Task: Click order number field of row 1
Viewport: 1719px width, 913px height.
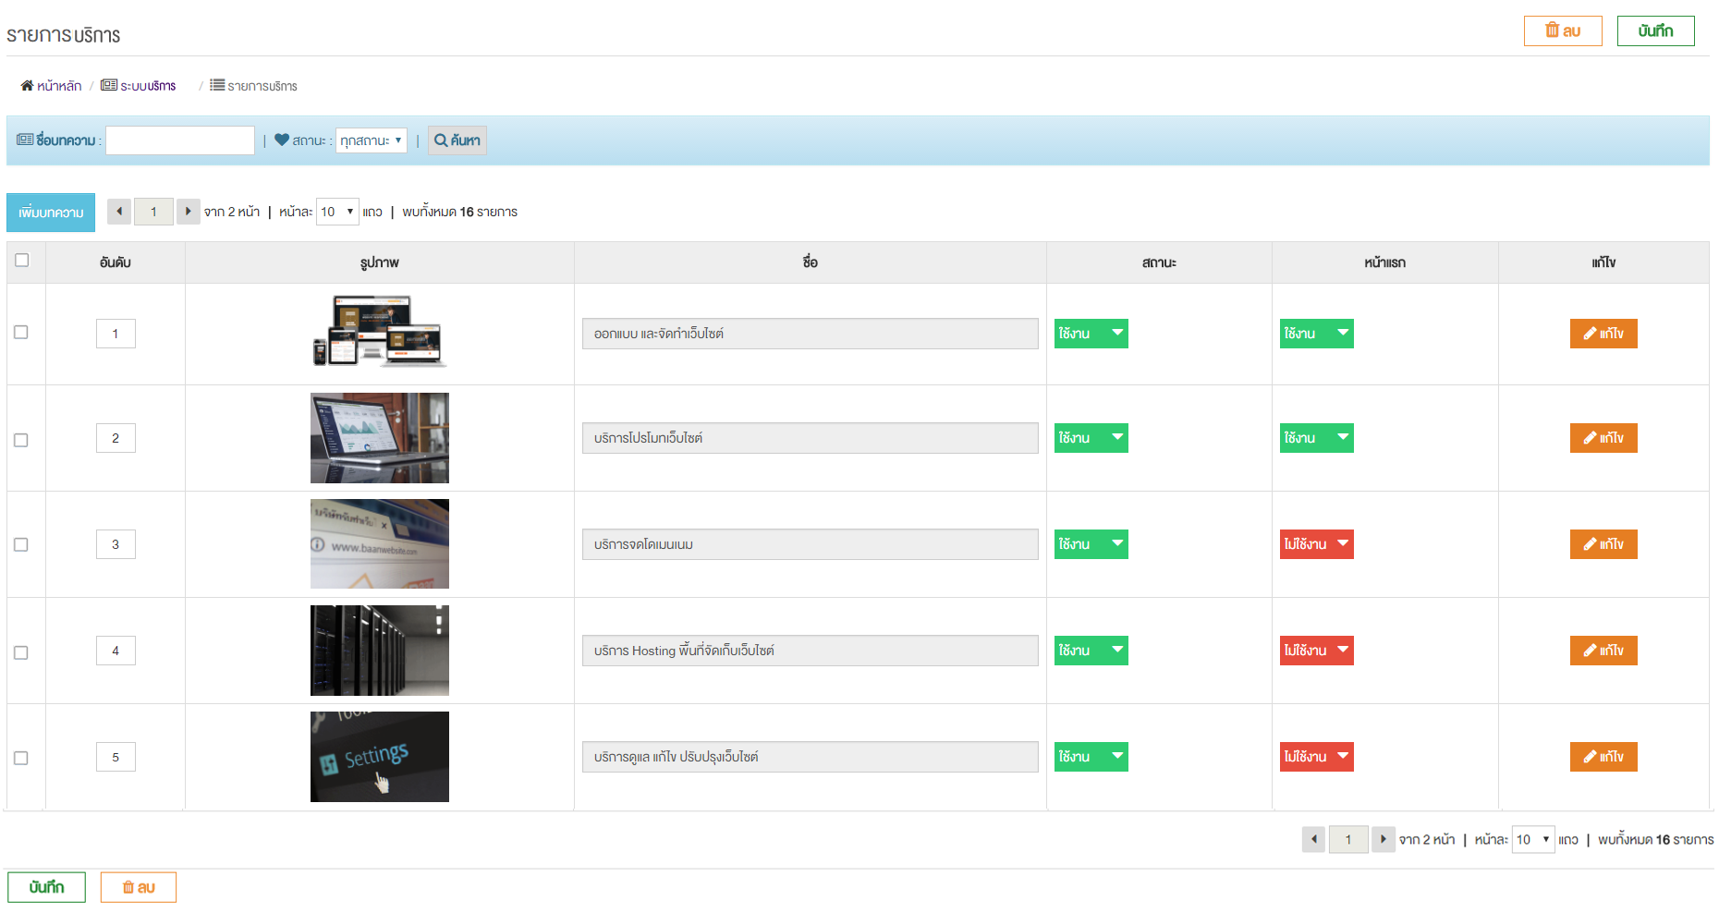Action: point(116,334)
